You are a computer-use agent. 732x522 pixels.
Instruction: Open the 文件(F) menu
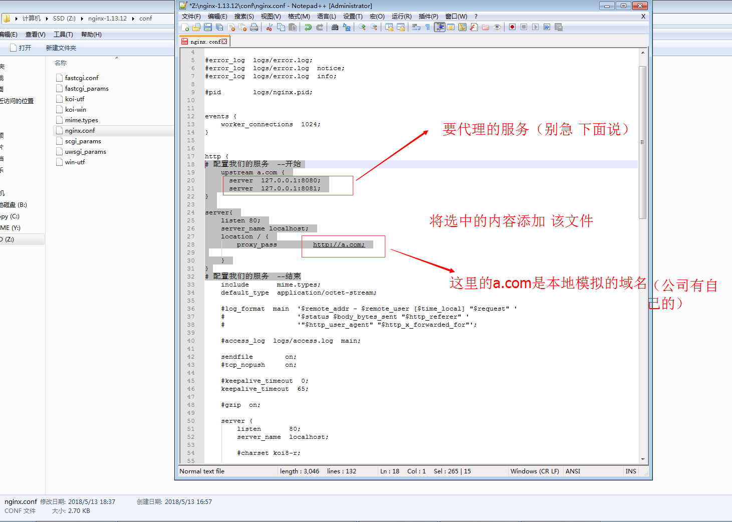pyautogui.click(x=191, y=17)
